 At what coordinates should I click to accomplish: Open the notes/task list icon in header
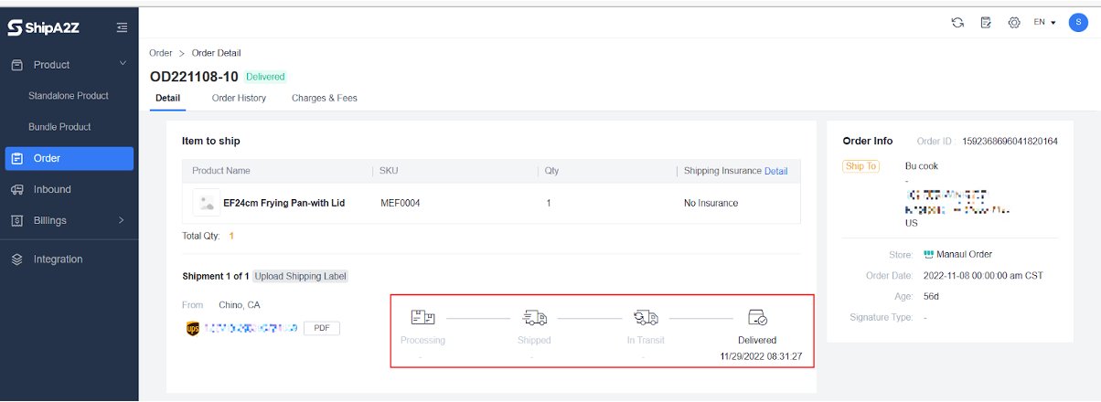click(x=986, y=23)
